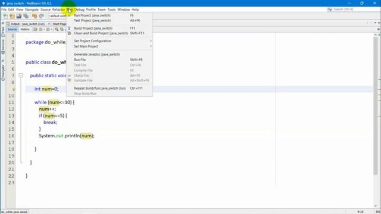Click line number 23 in gutter

11,182
